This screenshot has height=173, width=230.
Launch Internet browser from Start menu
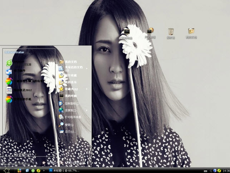pyautogui.click(x=19, y=63)
